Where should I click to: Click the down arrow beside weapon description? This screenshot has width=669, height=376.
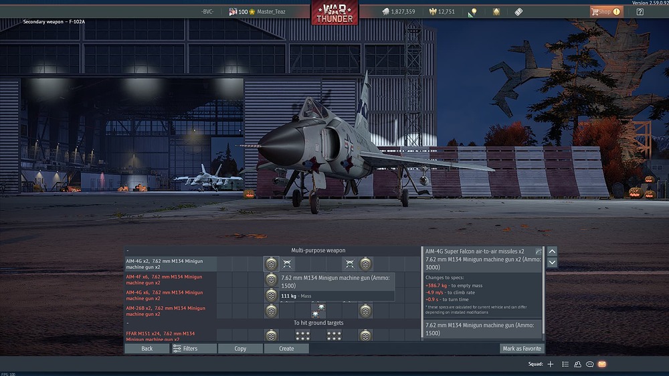tap(552, 262)
